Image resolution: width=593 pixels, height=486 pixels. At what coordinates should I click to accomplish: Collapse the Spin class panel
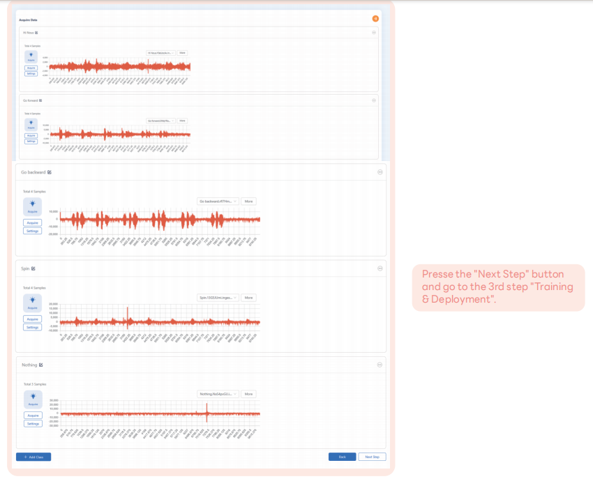coord(380,268)
